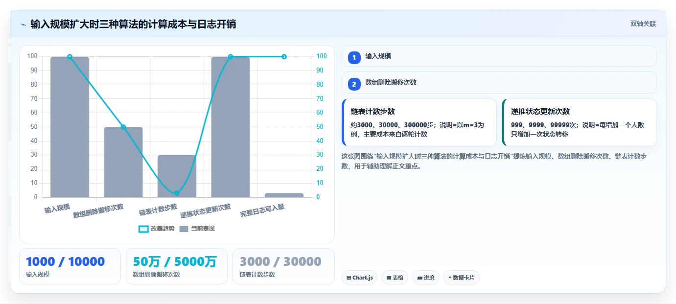Click the x-axis label 递推状态更新次数
676x304 pixels.
206,211
